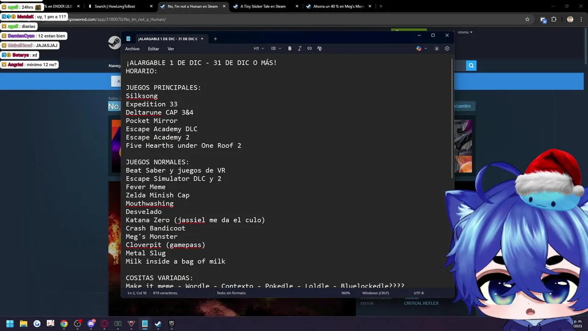Open CRITICAL REFLEX publisher link on Steam page
The image size is (588, 331).
click(x=421, y=303)
